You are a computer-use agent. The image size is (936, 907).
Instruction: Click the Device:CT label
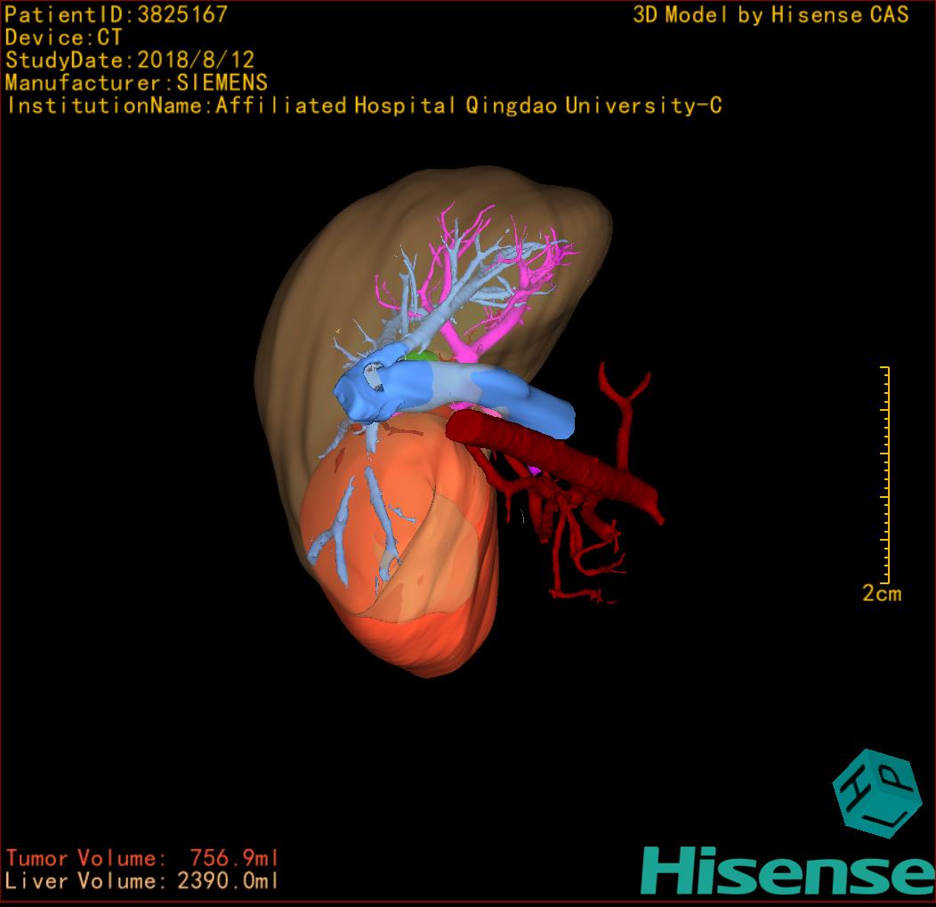[x=63, y=37]
